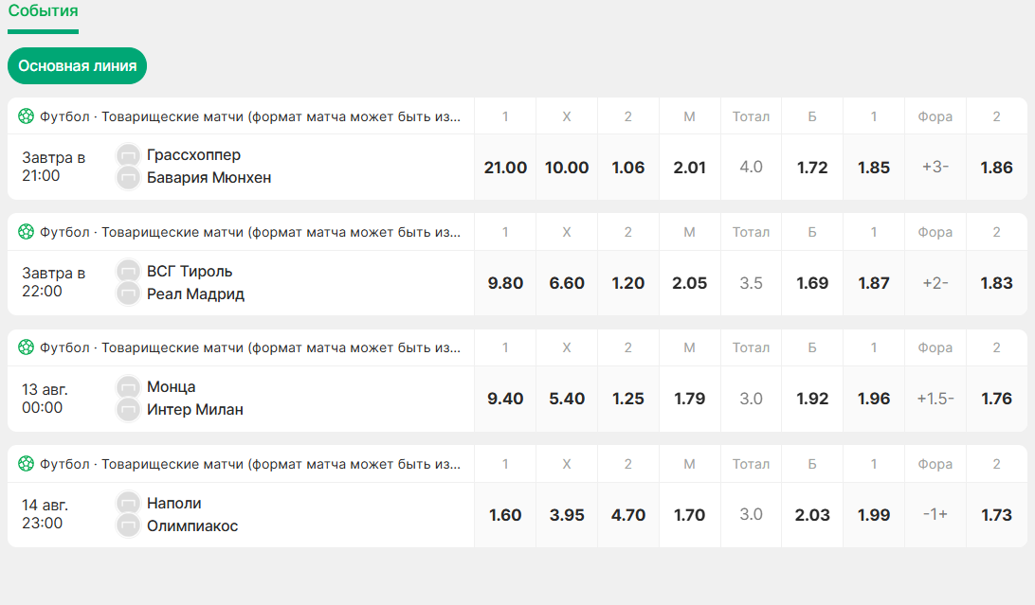Screen dimensions: 1035x605
Task: Select draw odds 10.00
Action: [x=567, y=168]
